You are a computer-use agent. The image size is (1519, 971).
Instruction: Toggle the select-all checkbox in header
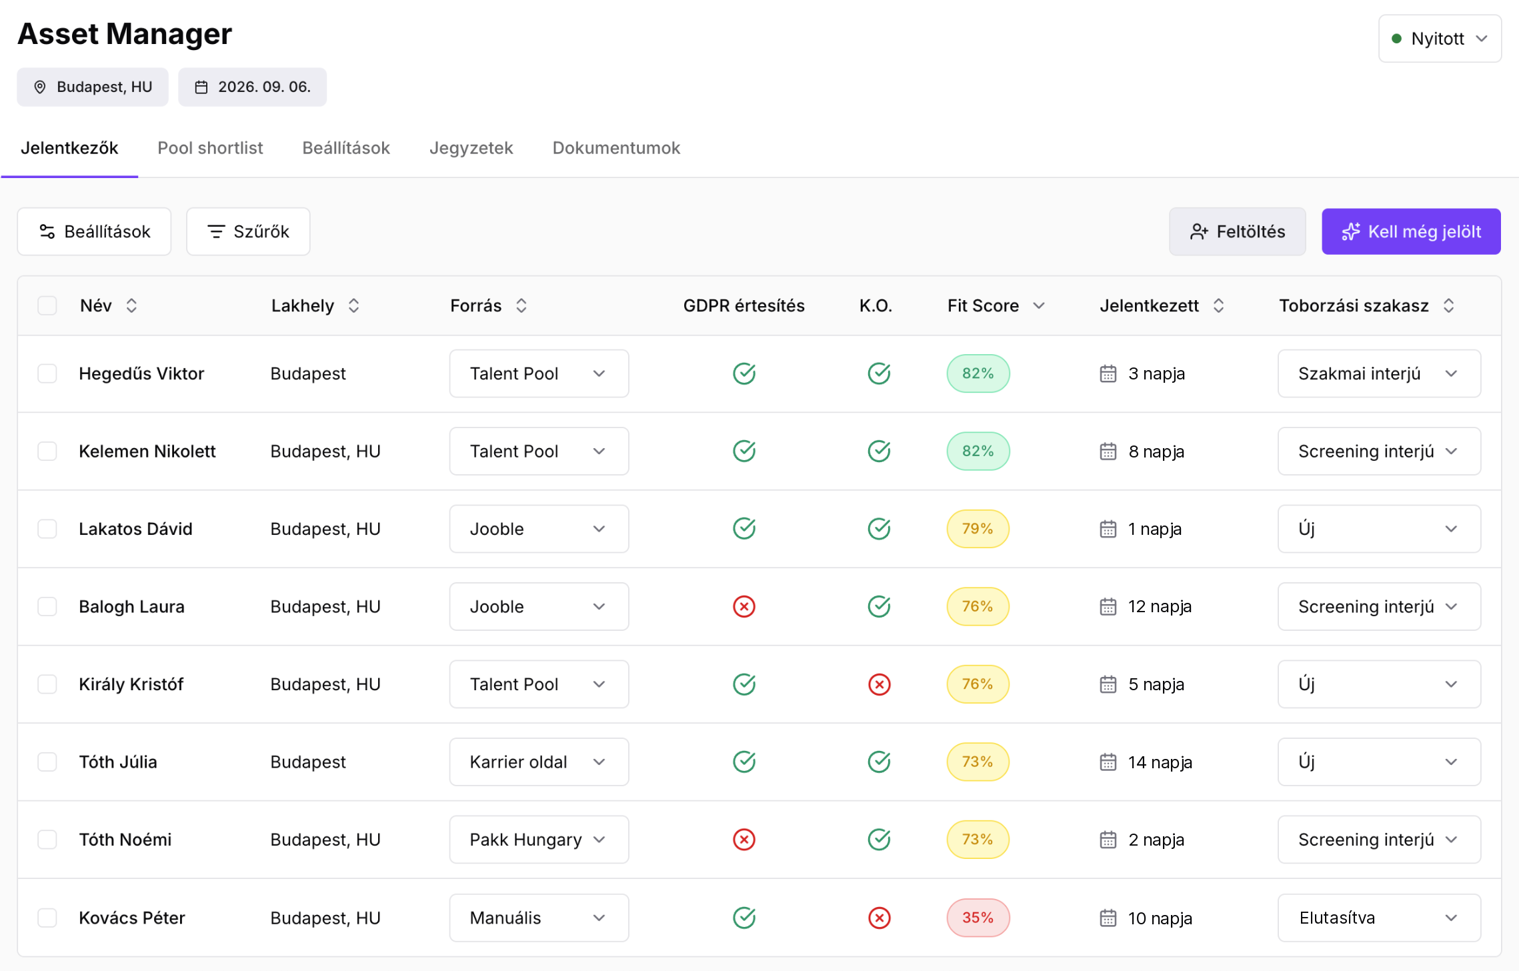(47, 305)
